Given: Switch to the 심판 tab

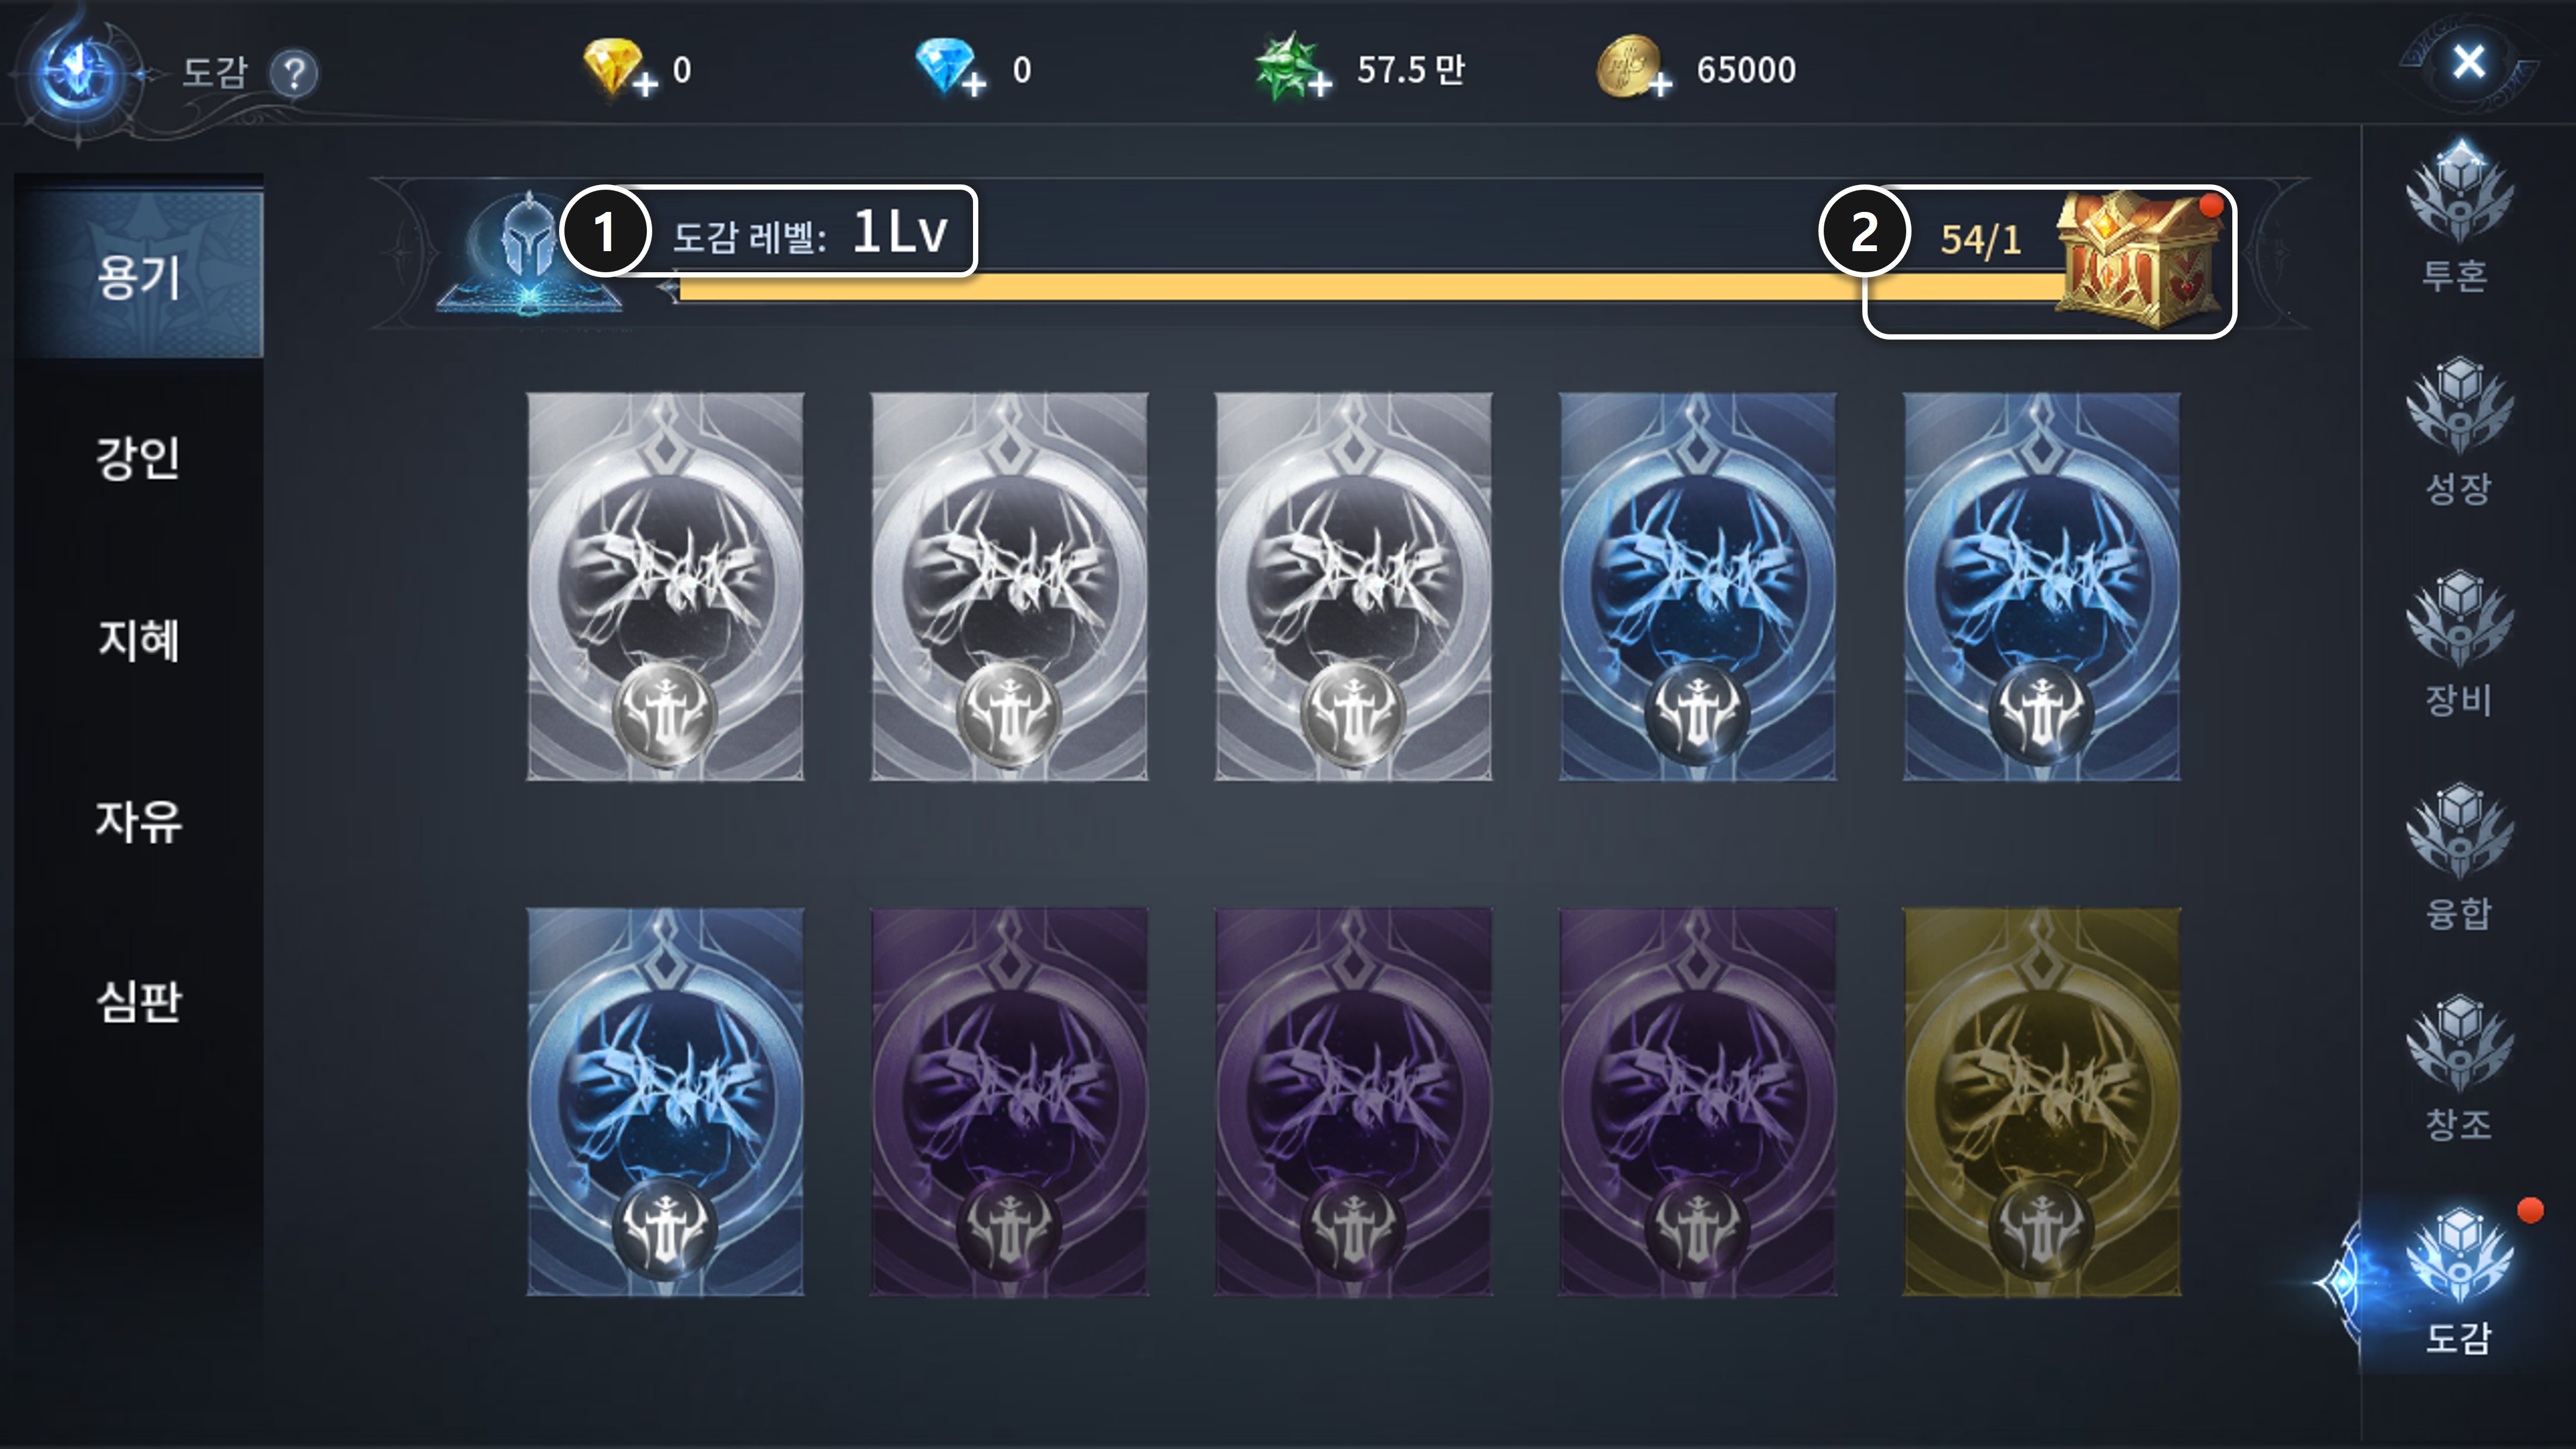Looking at the screenshot, I should click(x=138, y=1001).
